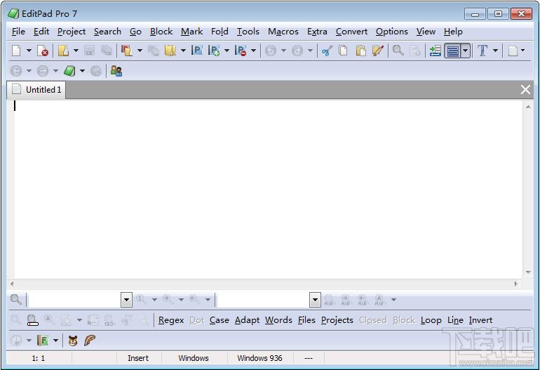The image size is (540, 370).
Task: Open the search text history dropdown
Action: (126, 300)
